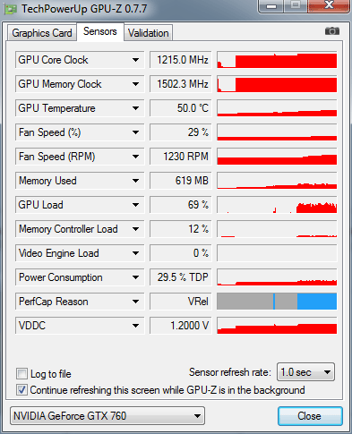Click the GPU Core Clock value field
This screenshot has width=352, height=434.
180,60
